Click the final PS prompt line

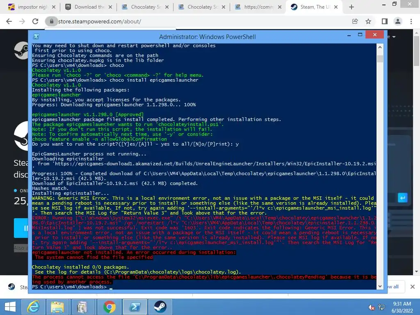72,287
